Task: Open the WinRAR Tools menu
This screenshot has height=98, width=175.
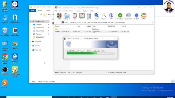Action: tap(71, 11)
